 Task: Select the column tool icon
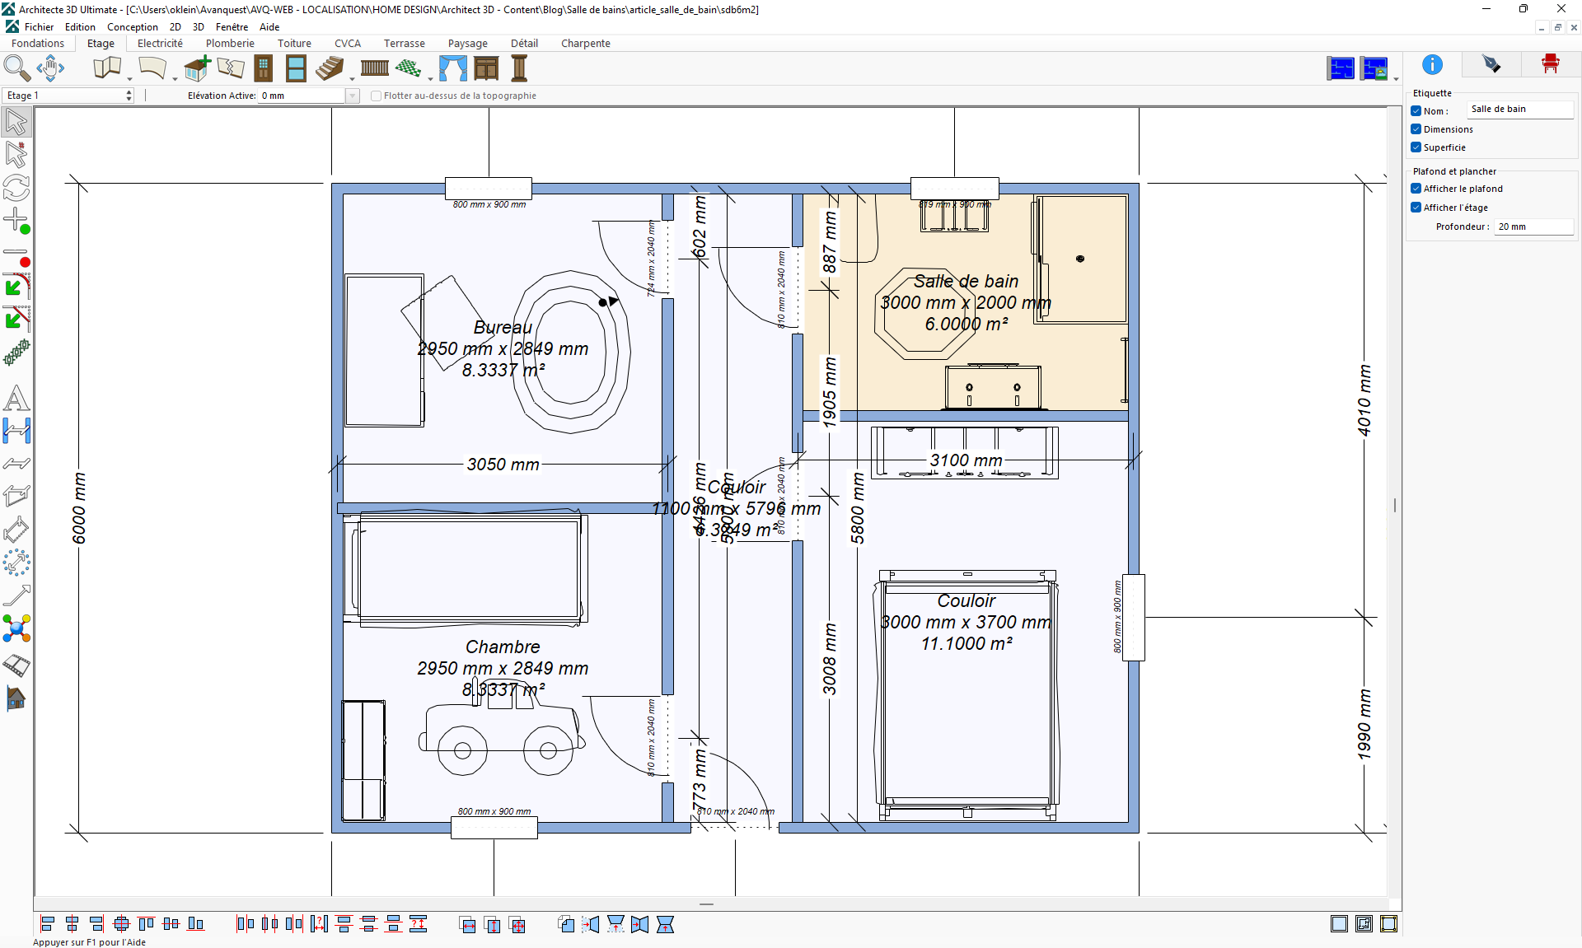coord(519,68)
